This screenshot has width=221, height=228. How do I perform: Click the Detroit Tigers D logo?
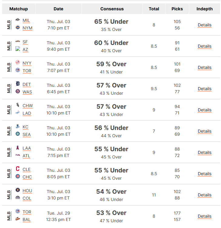tap(18, 83)
